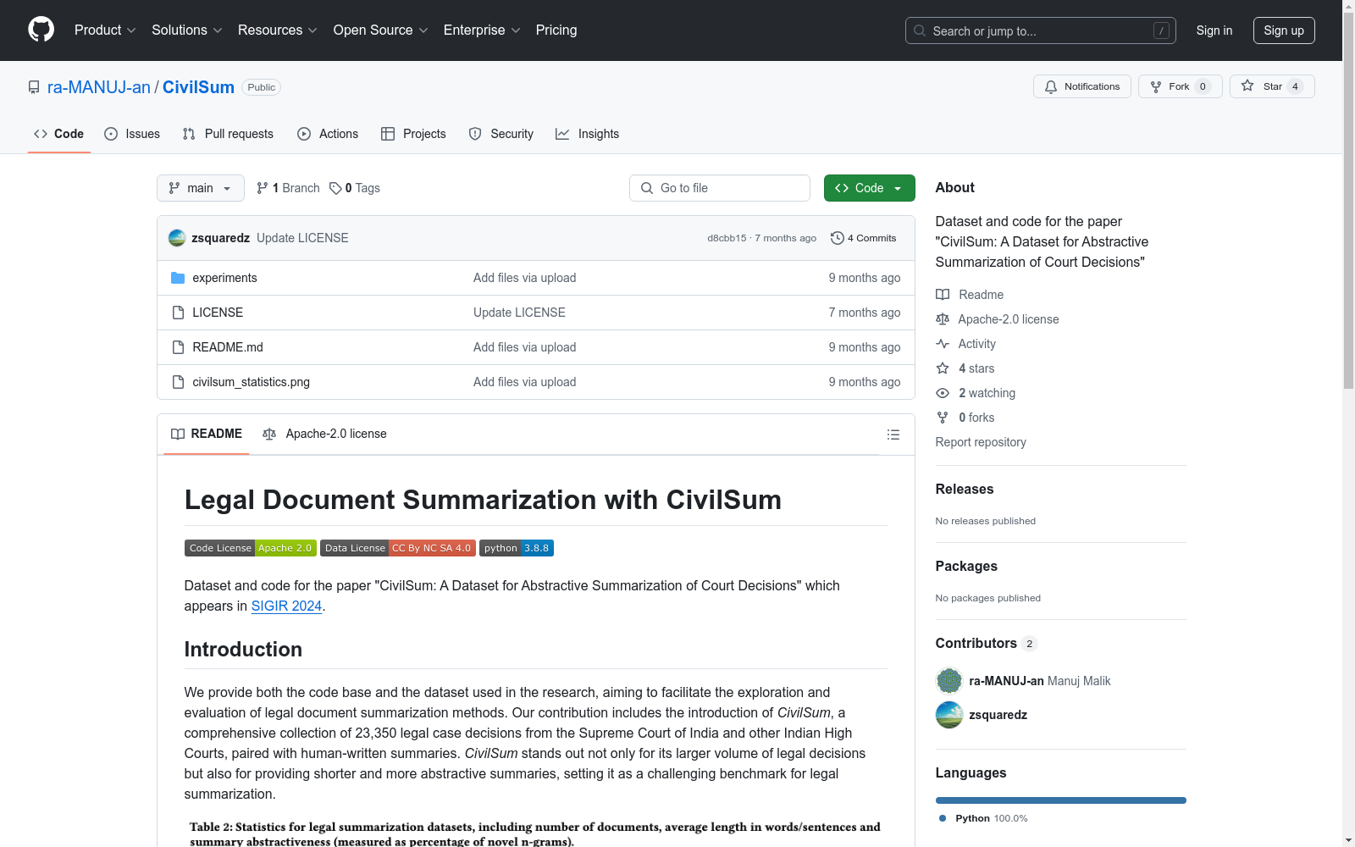This screenshot has width=1355, height=847.
Task: Expand the Enterprise menu
Action: pyautogui.click(x=482, y=30)
